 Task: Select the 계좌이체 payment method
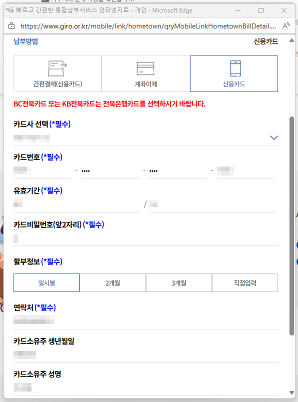coord(145,74)
